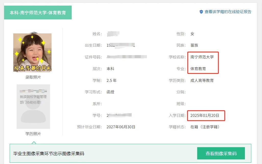Click the 南宁师范大学 school name value
Viewport: 262px width, 164px height.
(202, 57)
